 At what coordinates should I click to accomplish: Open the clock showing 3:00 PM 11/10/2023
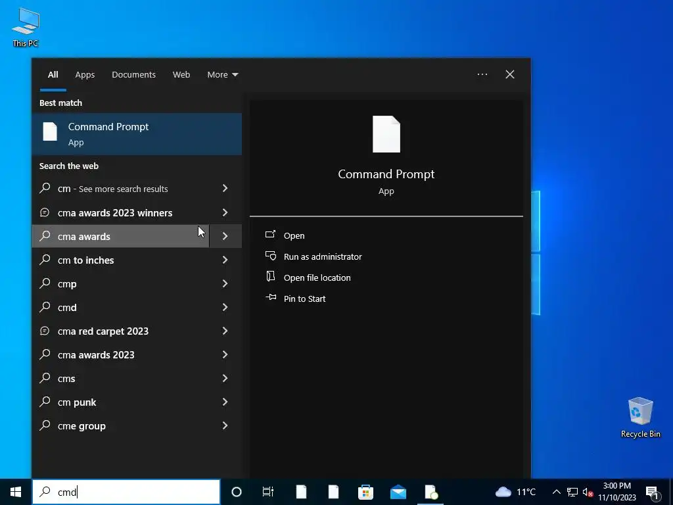click(x=616, y=492)
